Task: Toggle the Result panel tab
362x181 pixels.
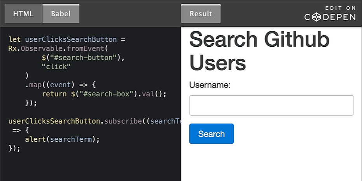Action: pyautogui.click(x=201, y=14)
